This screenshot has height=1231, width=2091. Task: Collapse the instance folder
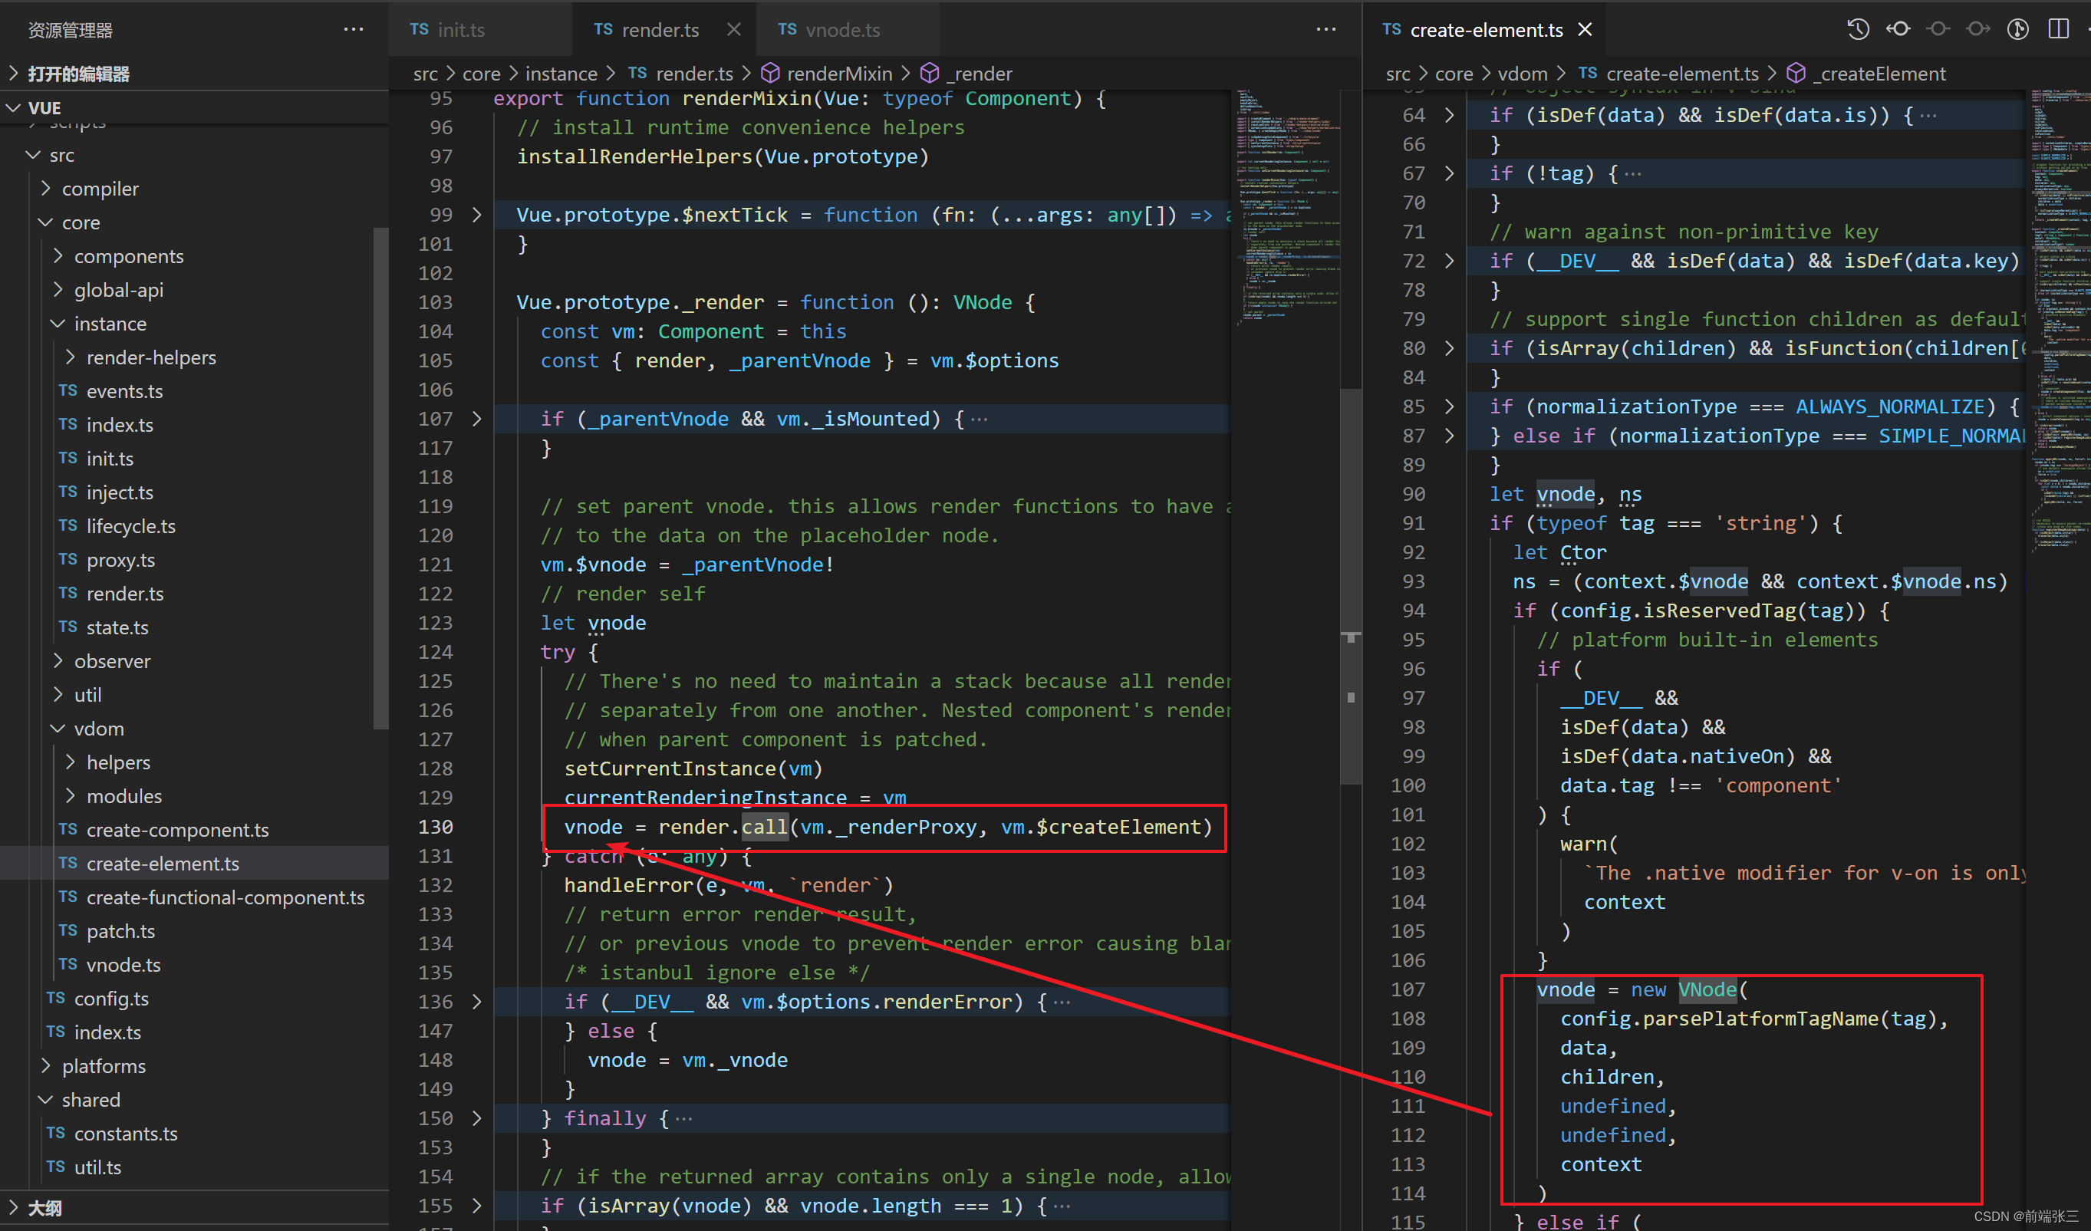click(194, 324)
